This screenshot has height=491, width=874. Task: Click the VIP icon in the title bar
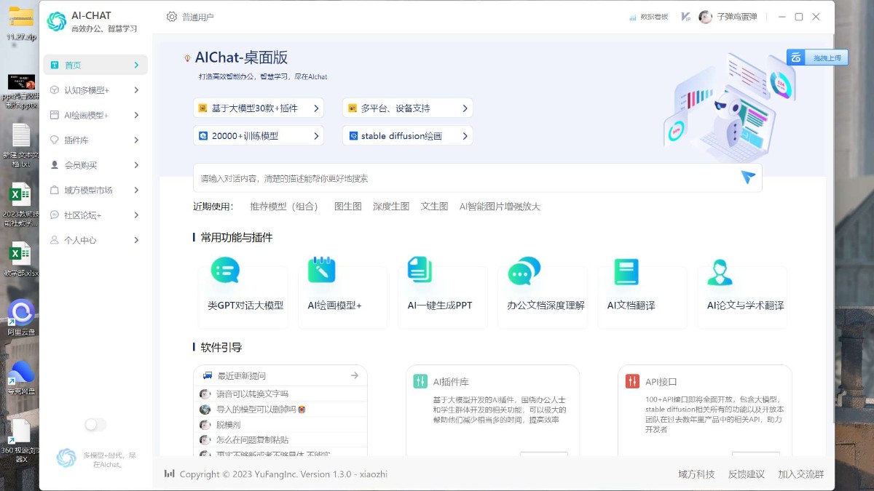tap(685, 16)
